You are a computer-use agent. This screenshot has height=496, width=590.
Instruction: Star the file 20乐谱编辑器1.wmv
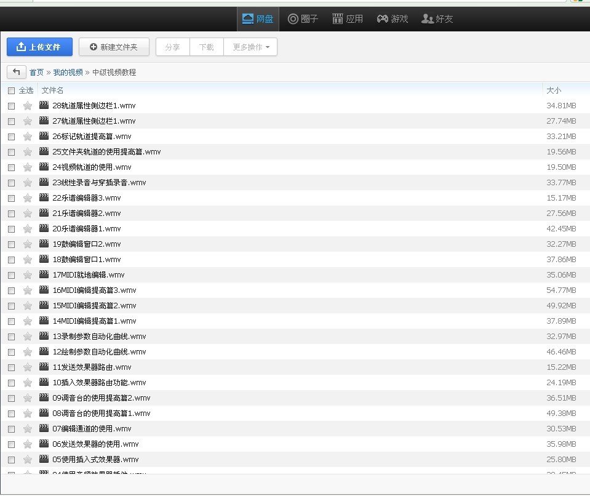coord(28,229)
